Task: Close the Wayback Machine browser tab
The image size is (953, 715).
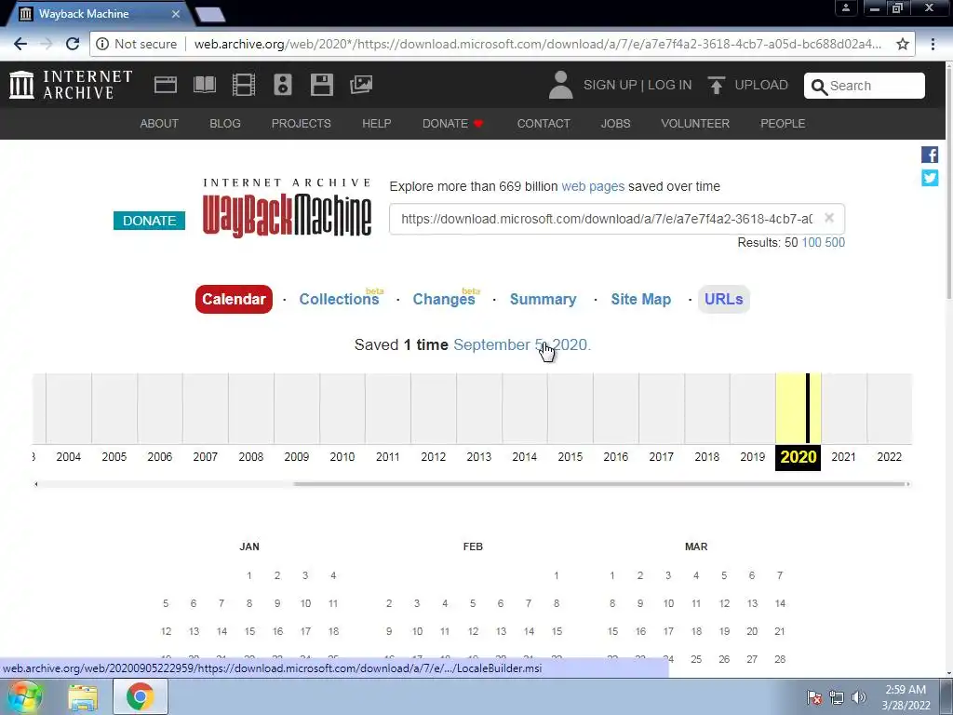Action: coord(176,13)
